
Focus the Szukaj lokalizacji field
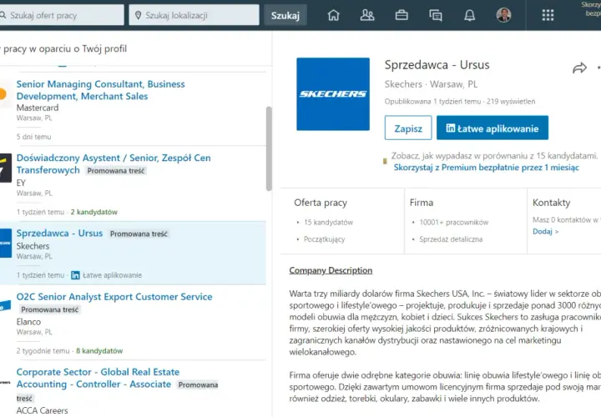[194, 15]
